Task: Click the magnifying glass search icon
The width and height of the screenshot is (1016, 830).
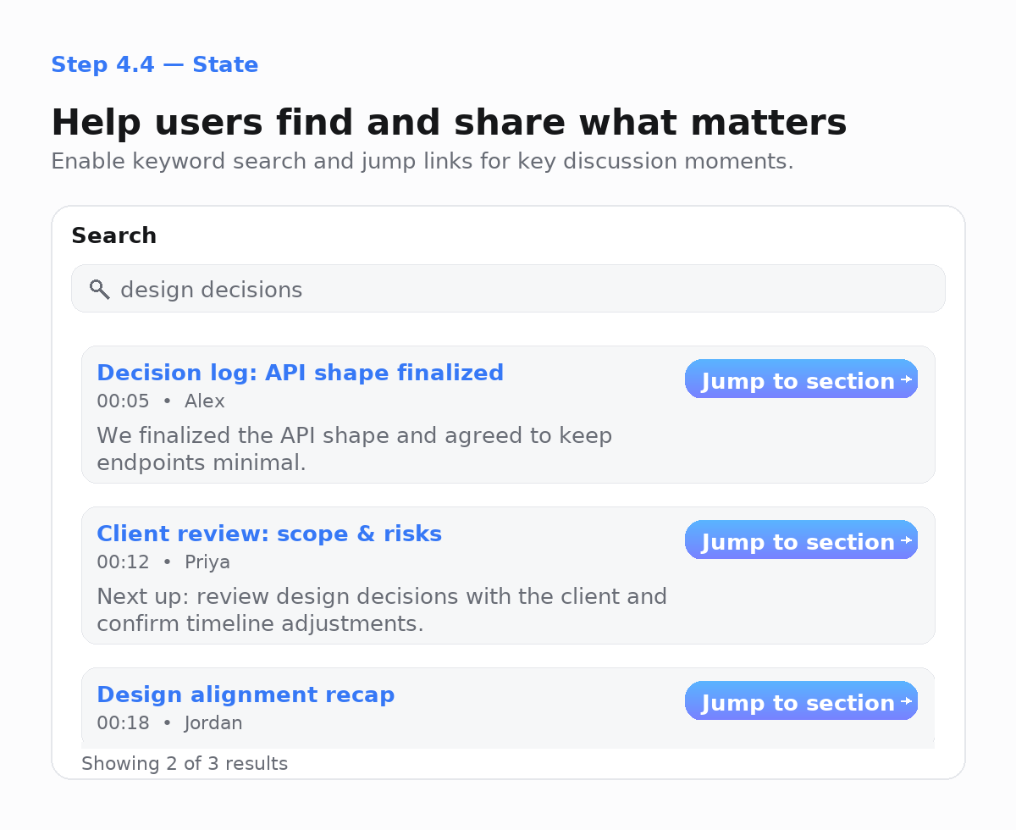Action: 99,289
